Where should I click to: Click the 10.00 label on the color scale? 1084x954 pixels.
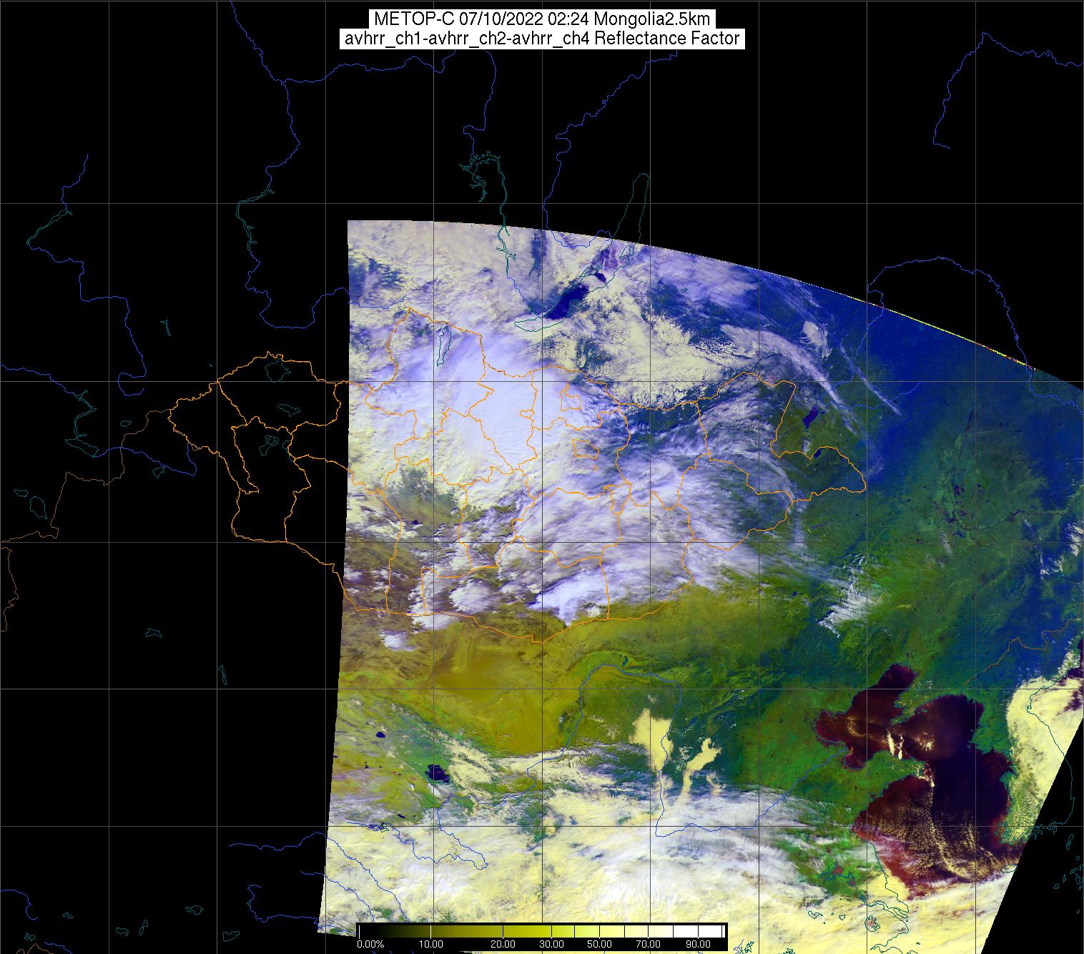point(431,944)
